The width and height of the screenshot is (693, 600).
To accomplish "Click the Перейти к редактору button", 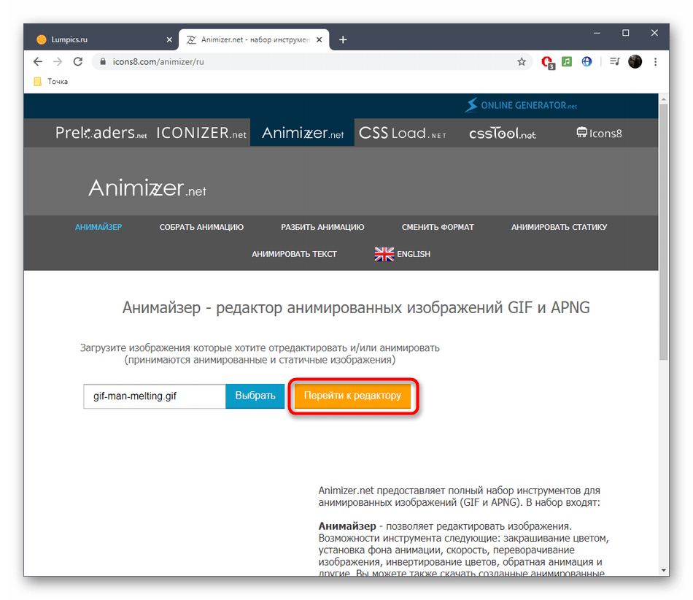I will pos(352,396).
